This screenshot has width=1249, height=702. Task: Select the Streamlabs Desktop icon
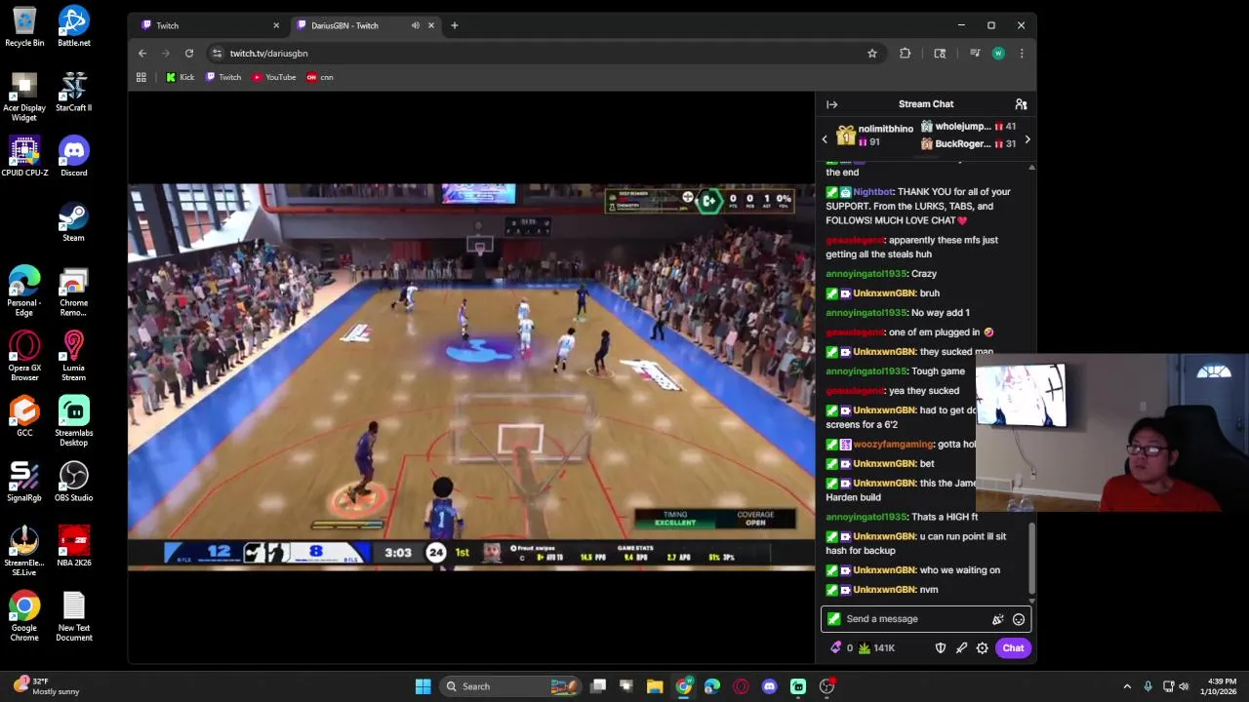click(74, 421)
